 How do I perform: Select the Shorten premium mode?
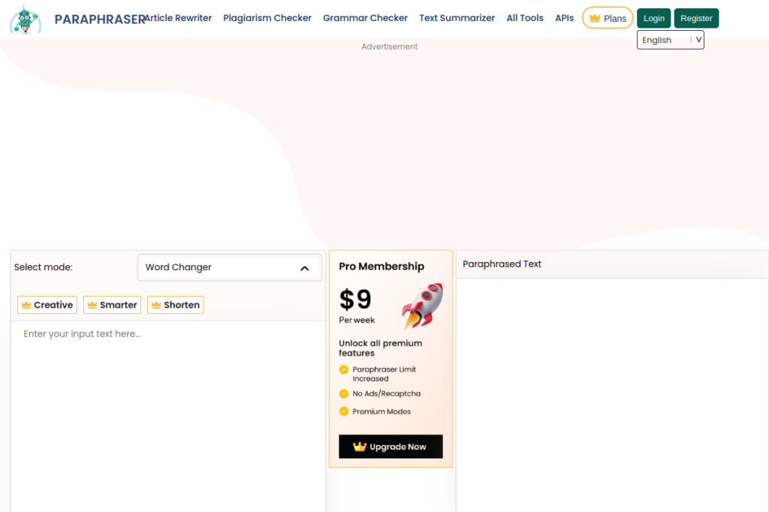176,305
